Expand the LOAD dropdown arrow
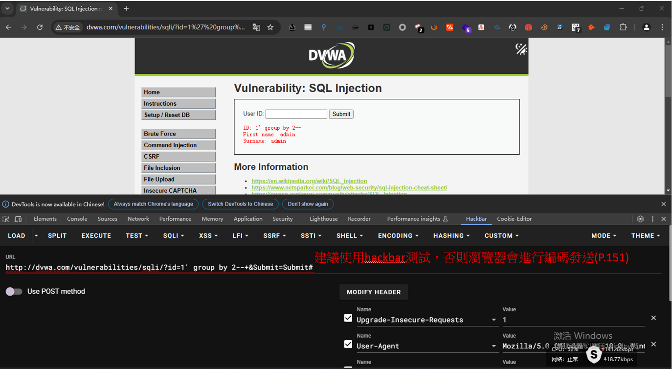This screenshot has height=369, width=672. 36,235
